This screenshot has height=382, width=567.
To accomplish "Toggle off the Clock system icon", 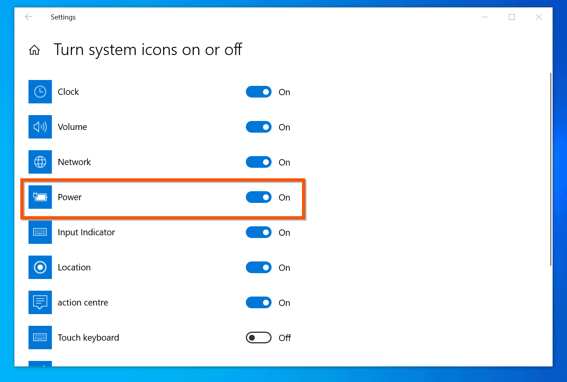I will 258,92.
